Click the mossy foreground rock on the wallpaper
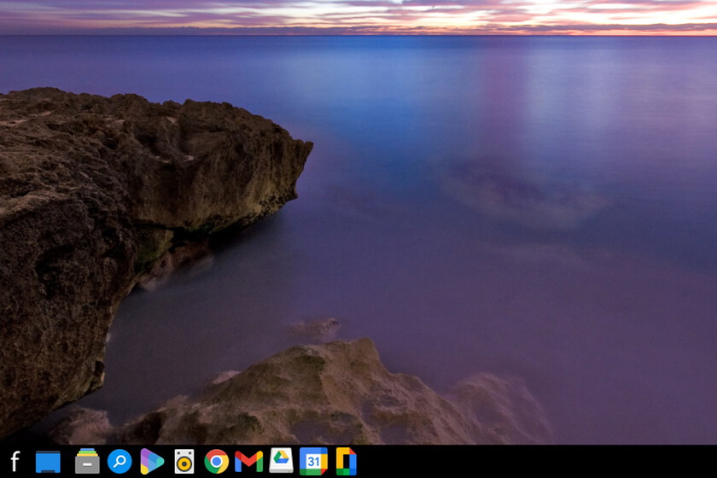Viewport: 717px width, 478px height. (x=324, y=393)
